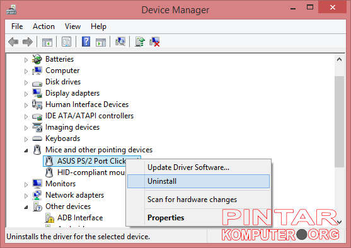Click the Monitors category icon
Screen dimensions: 351x248
click(x=37, y=184)
